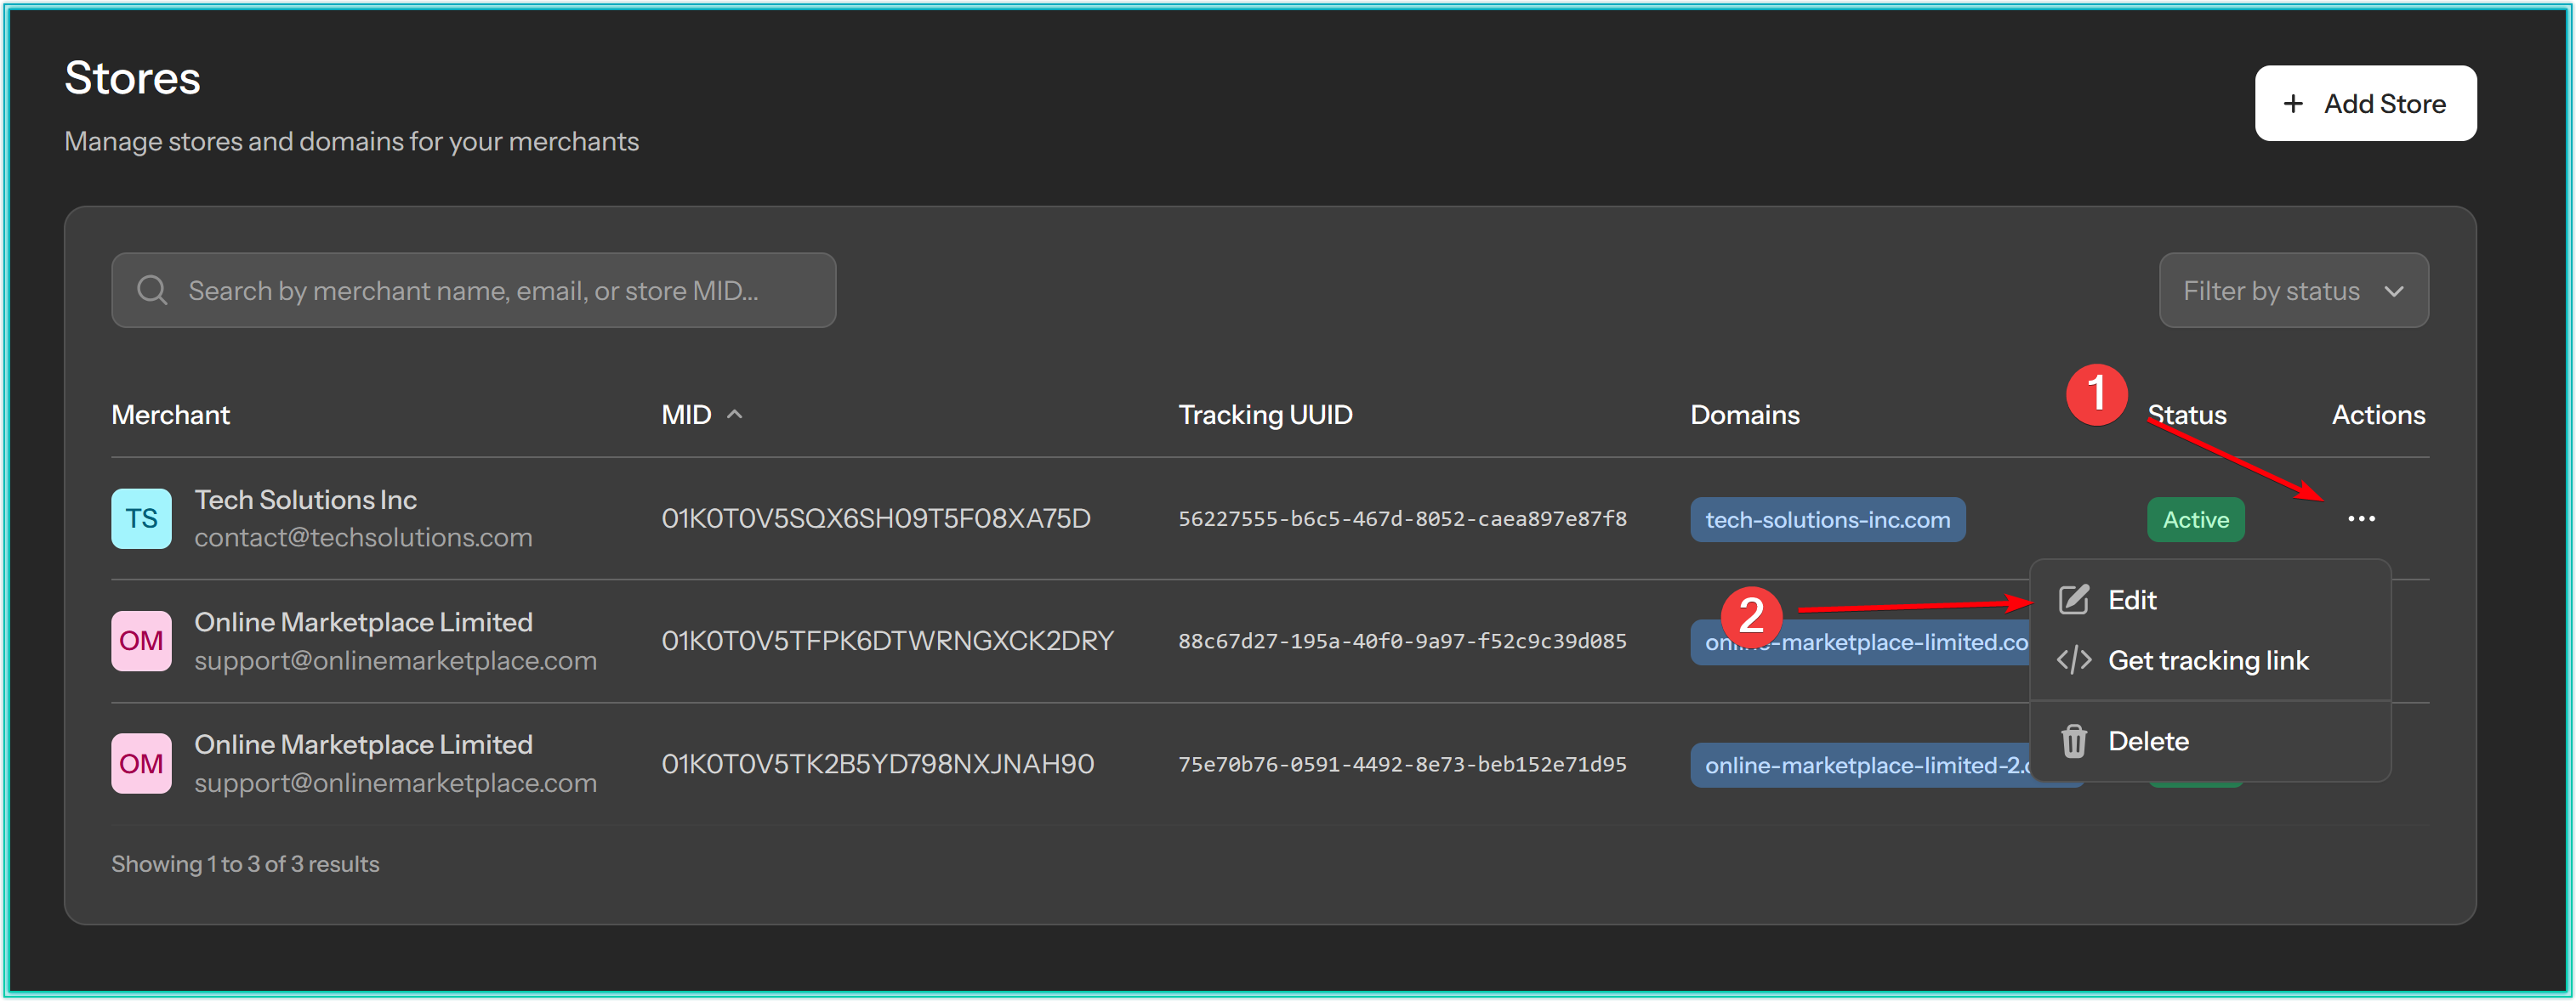Image resolution: width=2576 pixels, height=1001 pixels.
Task: Select Delete in the context menu
Action: (2147, 741)
